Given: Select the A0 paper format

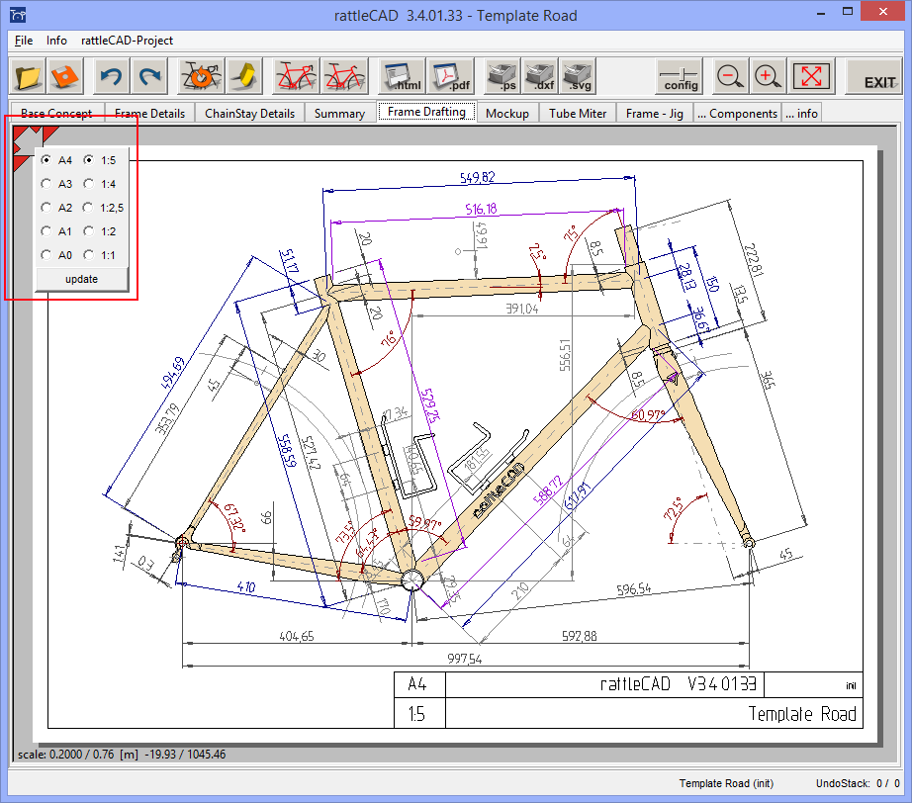Looking at the screenshot, I should 57,255.
